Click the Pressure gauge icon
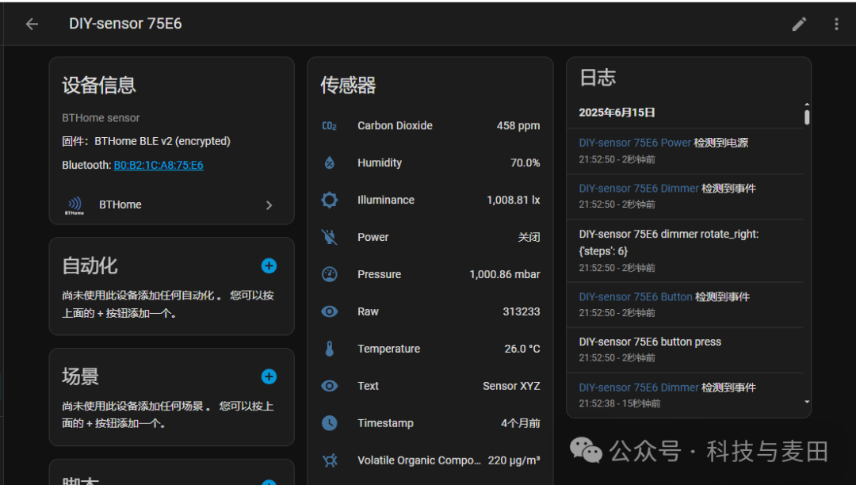The image size is (856, 485). pyautogui.click(x=329, y=274)
